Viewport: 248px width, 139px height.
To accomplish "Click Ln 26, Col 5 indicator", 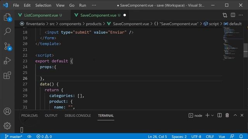I will click(157, 136).
